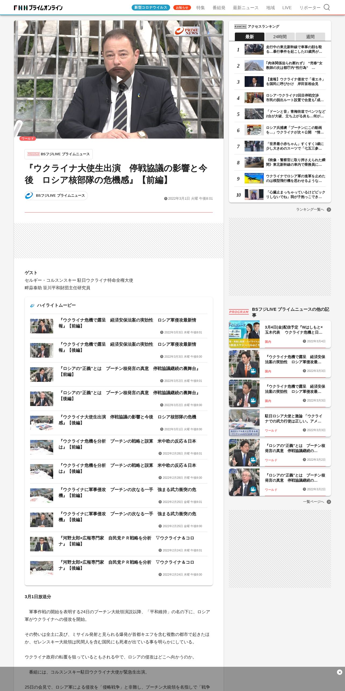345x691 pixels.
Task: Open the 最新ニュース menu item
Action: click(x=246, y=8)
